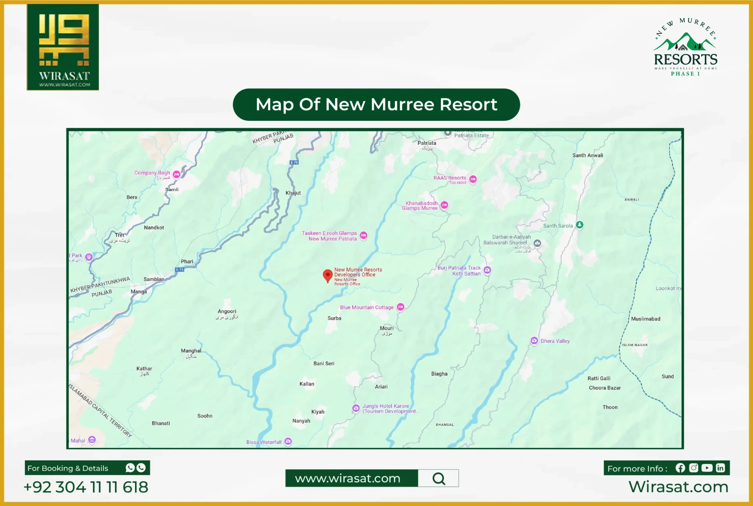This screenshot has height=506, width=753.
Task: Click the Wirasat gold logo
Action: tap(63, 47)
